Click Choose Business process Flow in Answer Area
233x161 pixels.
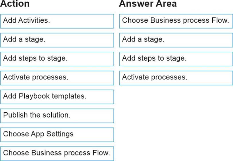(176, 21)
